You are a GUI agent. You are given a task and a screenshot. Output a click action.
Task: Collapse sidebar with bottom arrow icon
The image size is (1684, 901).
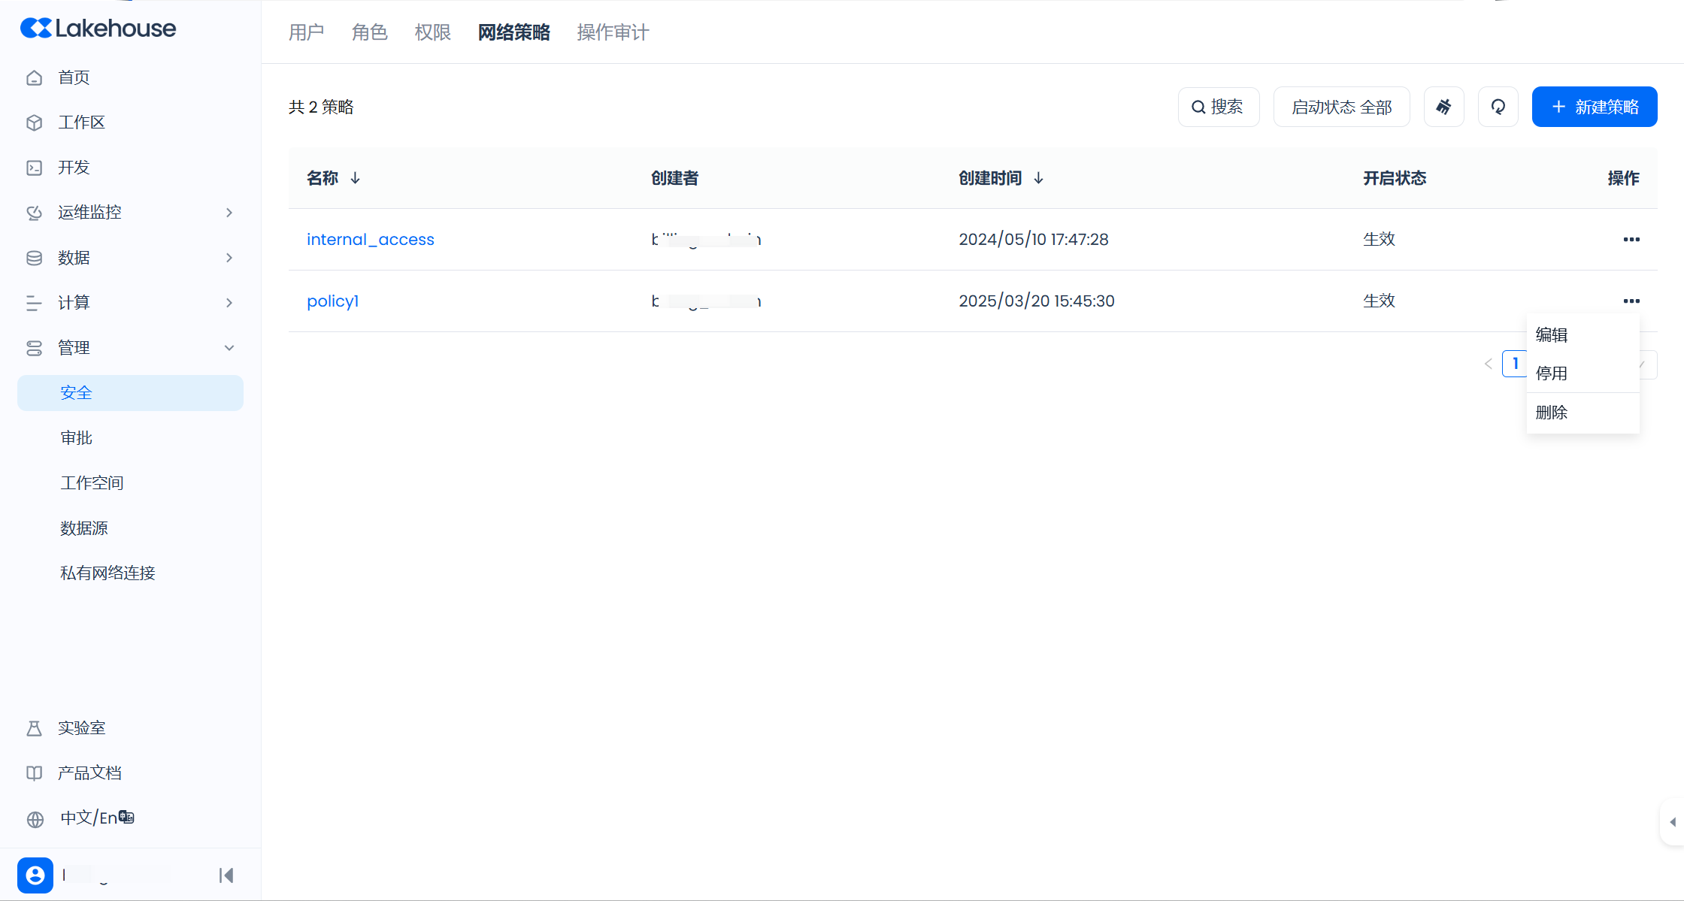point(226,875)
